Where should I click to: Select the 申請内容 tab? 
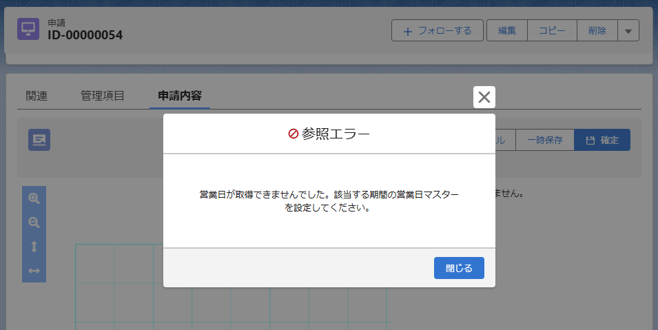coord(180,96)
